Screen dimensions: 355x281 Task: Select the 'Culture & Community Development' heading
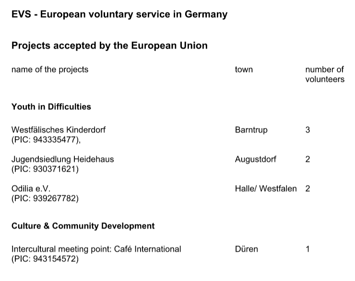tap(83, 225)
